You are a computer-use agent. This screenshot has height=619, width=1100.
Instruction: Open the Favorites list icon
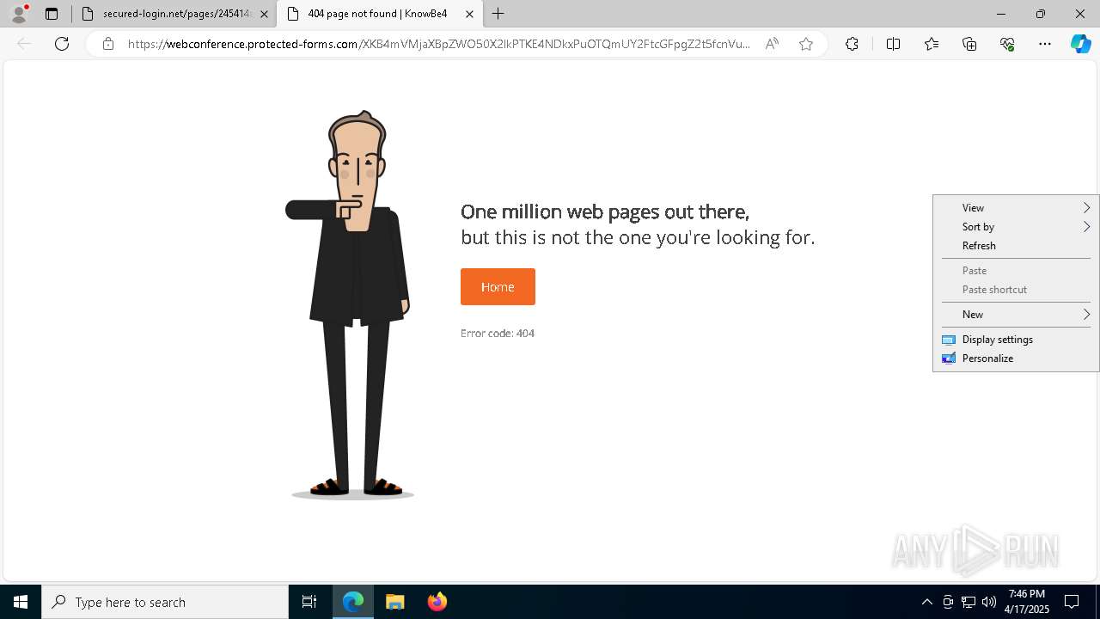click(932, 44)
